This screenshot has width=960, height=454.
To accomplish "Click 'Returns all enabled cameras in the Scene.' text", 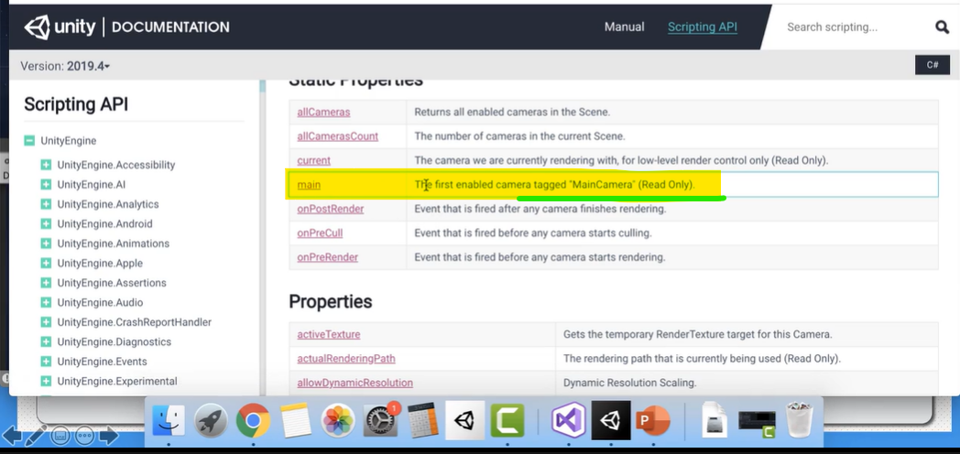I will pos(512,112).
